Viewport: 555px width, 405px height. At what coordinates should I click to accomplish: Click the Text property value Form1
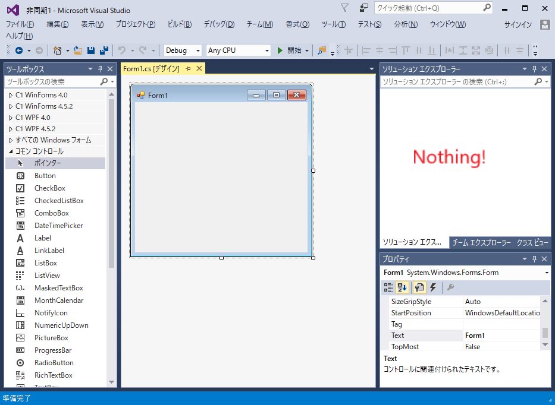(x=501, y=336)
